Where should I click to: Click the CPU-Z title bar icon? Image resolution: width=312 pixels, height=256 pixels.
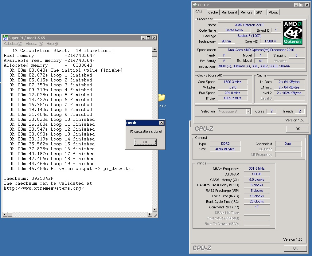click(195, 5)
